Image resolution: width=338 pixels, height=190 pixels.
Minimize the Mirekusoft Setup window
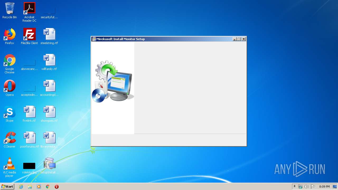click(x=234, y=39)
